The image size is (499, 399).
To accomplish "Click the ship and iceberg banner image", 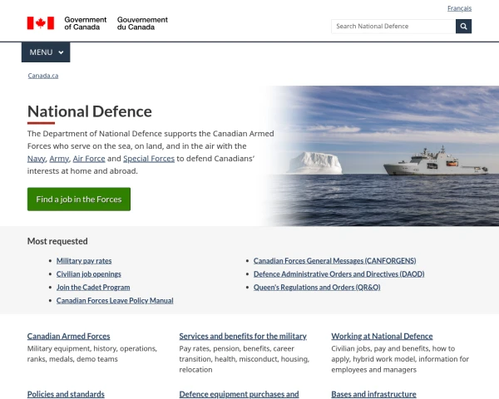I will pyautogui.click(x=382, y=156).
